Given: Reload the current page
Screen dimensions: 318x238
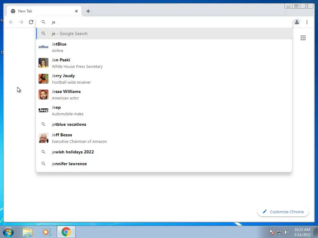Looking at the screenshot, I should click(x=31, y=22).
